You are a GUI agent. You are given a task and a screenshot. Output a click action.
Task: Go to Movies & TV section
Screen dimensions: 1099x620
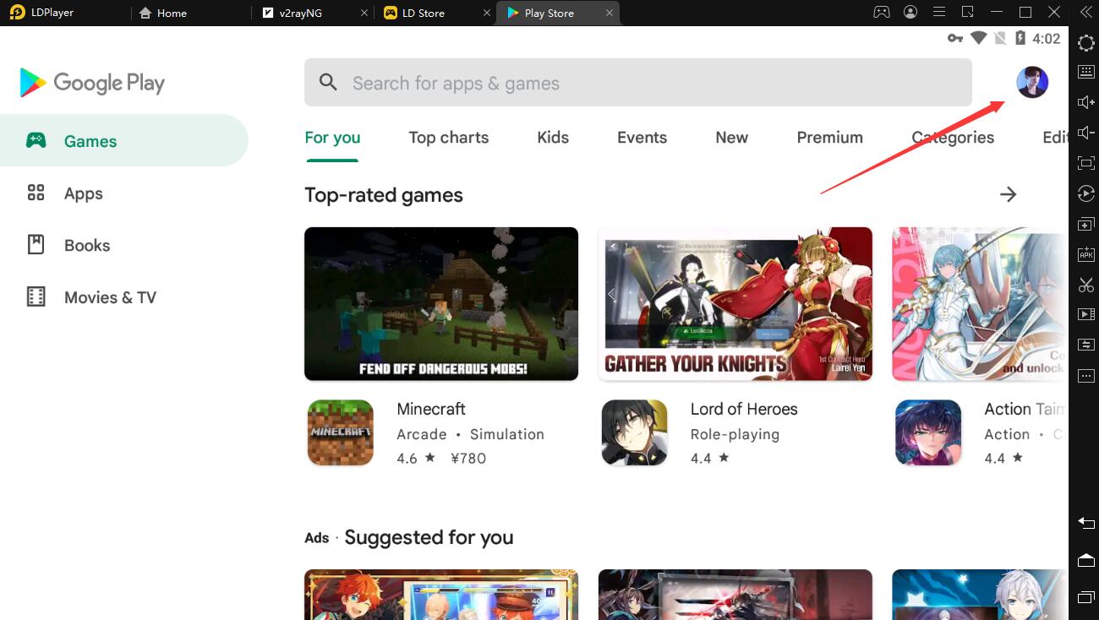point(123,297)
